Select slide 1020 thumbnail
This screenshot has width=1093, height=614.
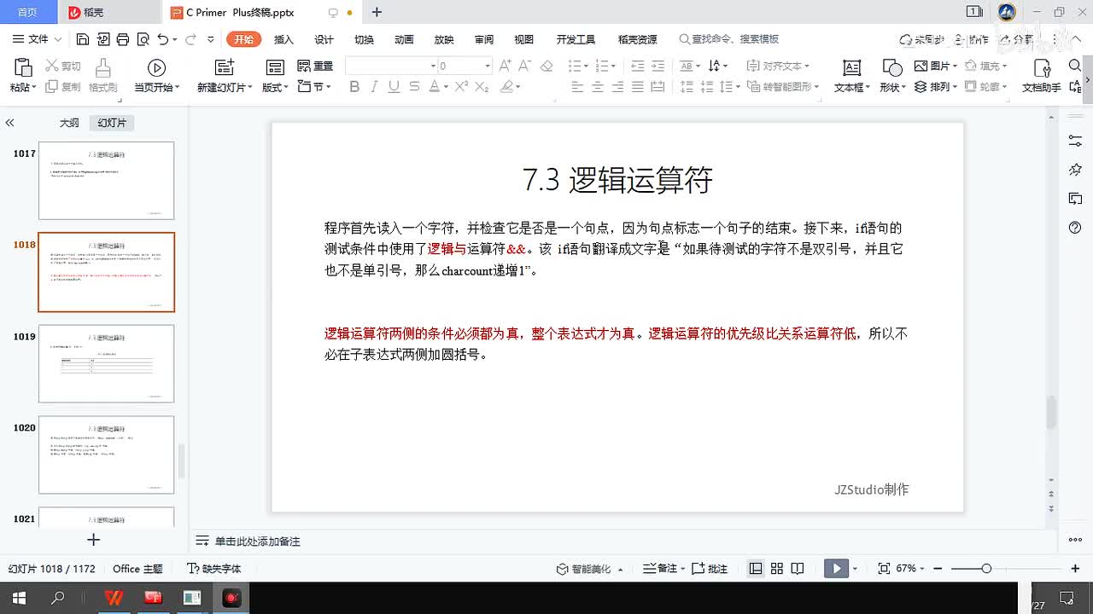(x=106, y=455)
